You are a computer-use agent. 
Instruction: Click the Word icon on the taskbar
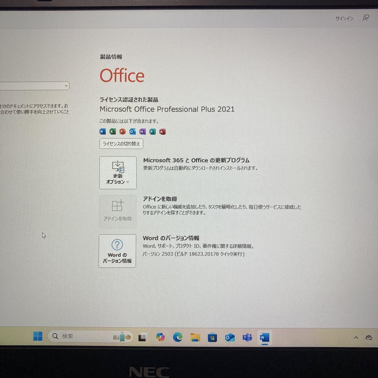tap(265, 337)
